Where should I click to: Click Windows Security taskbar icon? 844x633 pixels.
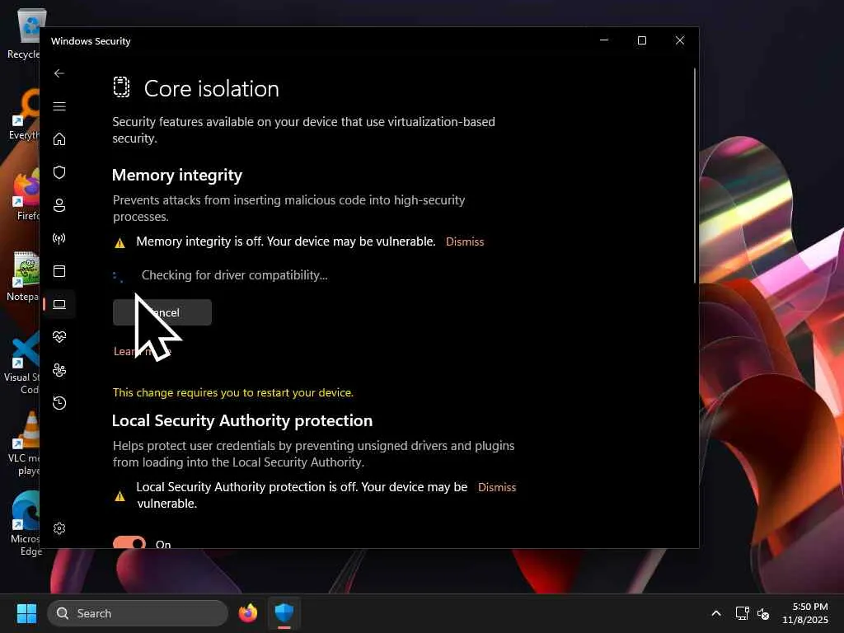(284, 613)
